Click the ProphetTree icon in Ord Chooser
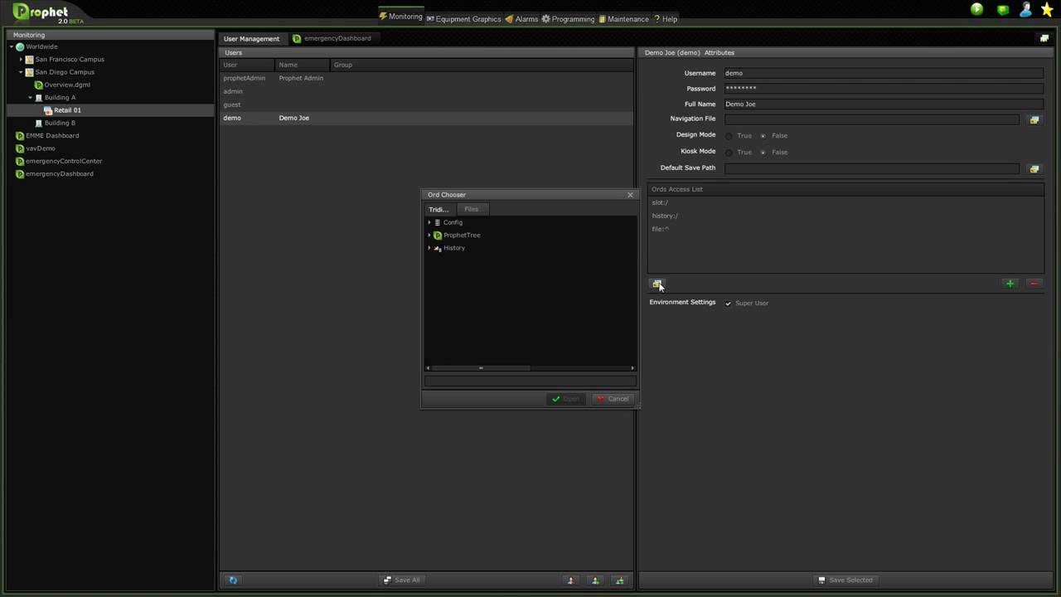 tap(438, 235)
